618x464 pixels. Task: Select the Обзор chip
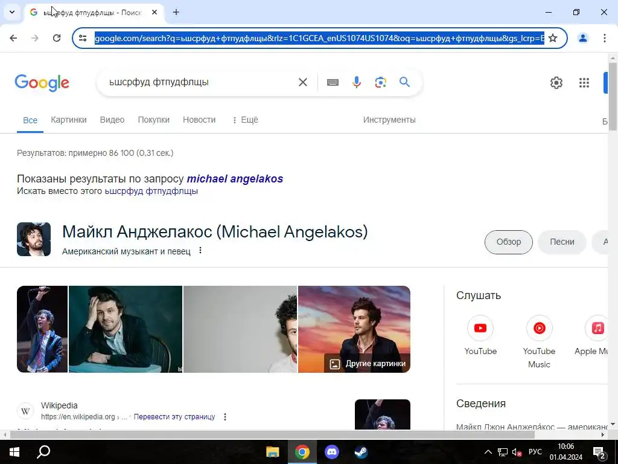tap(508, 242)
